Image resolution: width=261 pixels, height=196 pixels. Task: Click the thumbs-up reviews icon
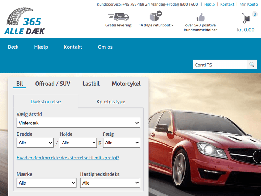[x=200, y=17]
